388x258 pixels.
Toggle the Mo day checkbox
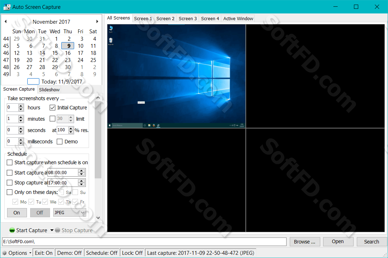pyautogui.click(x=15, y=202)
